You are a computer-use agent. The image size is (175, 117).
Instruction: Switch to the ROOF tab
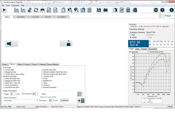(48, 17)
